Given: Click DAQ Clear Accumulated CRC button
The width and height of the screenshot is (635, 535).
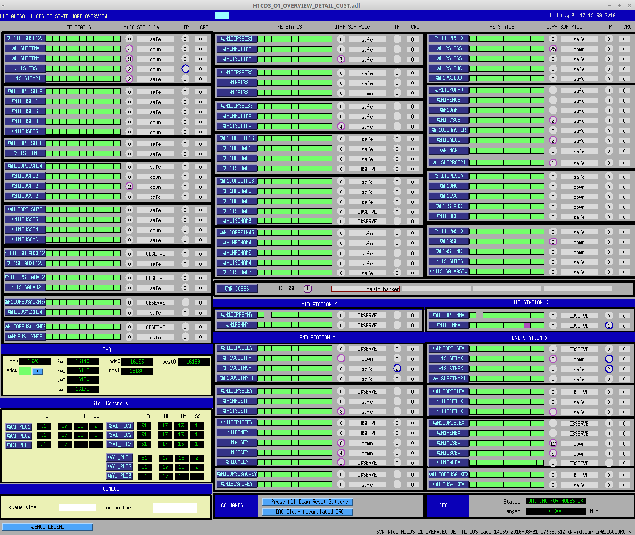Looking at the screenshot, I should 308,512.
